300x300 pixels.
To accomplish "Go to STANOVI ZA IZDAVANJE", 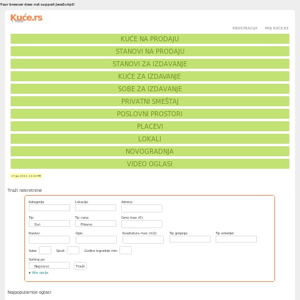I will pos(150,64).
